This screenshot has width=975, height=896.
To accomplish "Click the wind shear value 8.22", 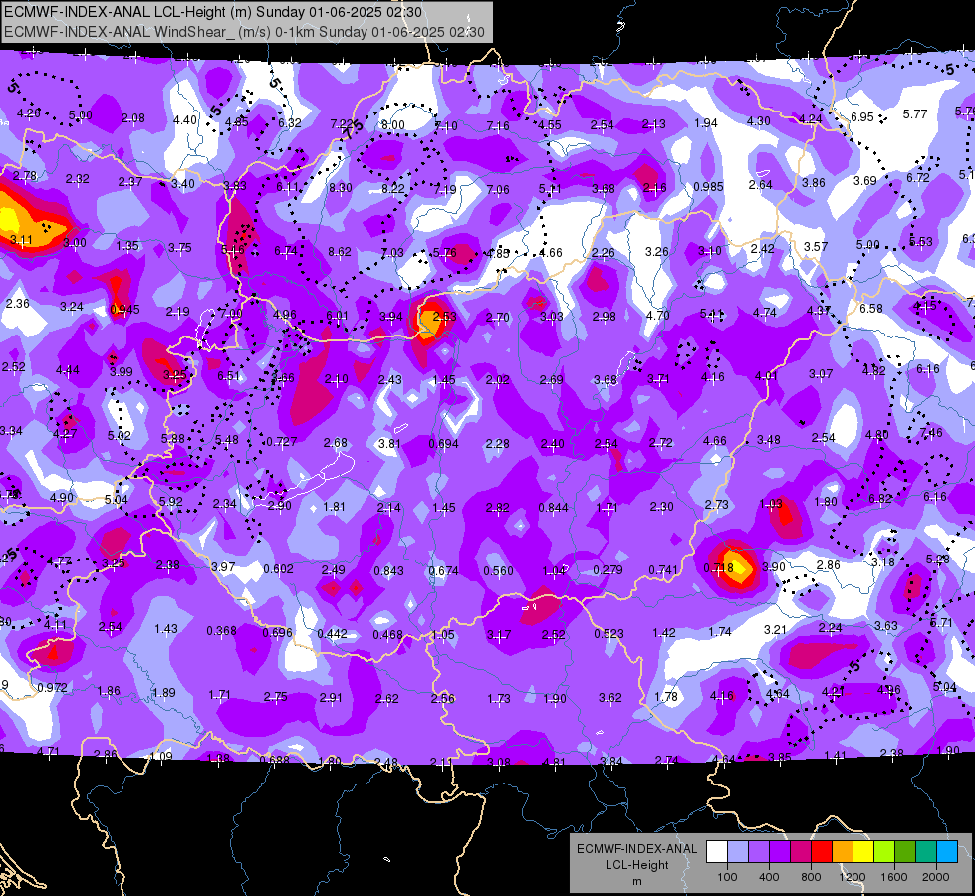I will 393,188.
